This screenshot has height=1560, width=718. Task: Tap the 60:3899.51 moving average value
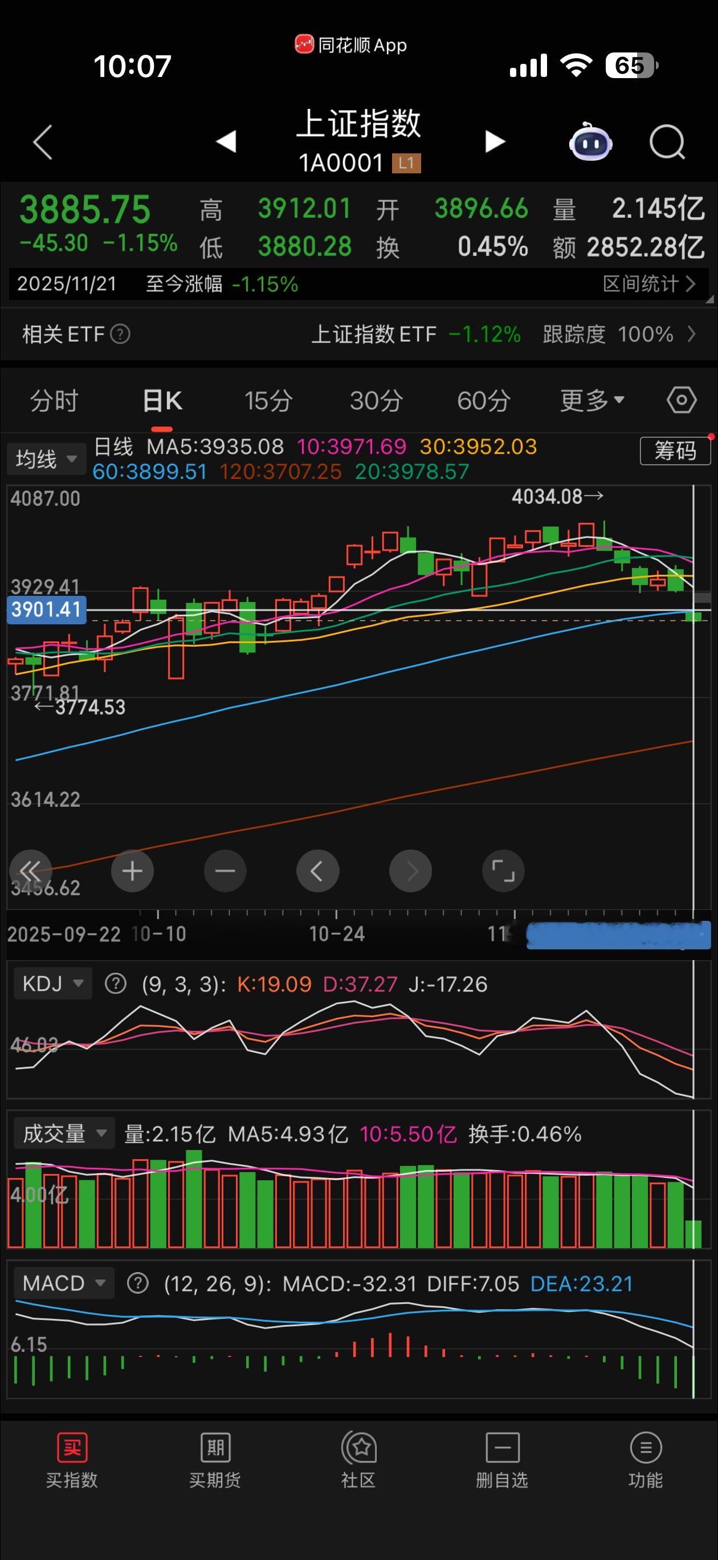149,472
